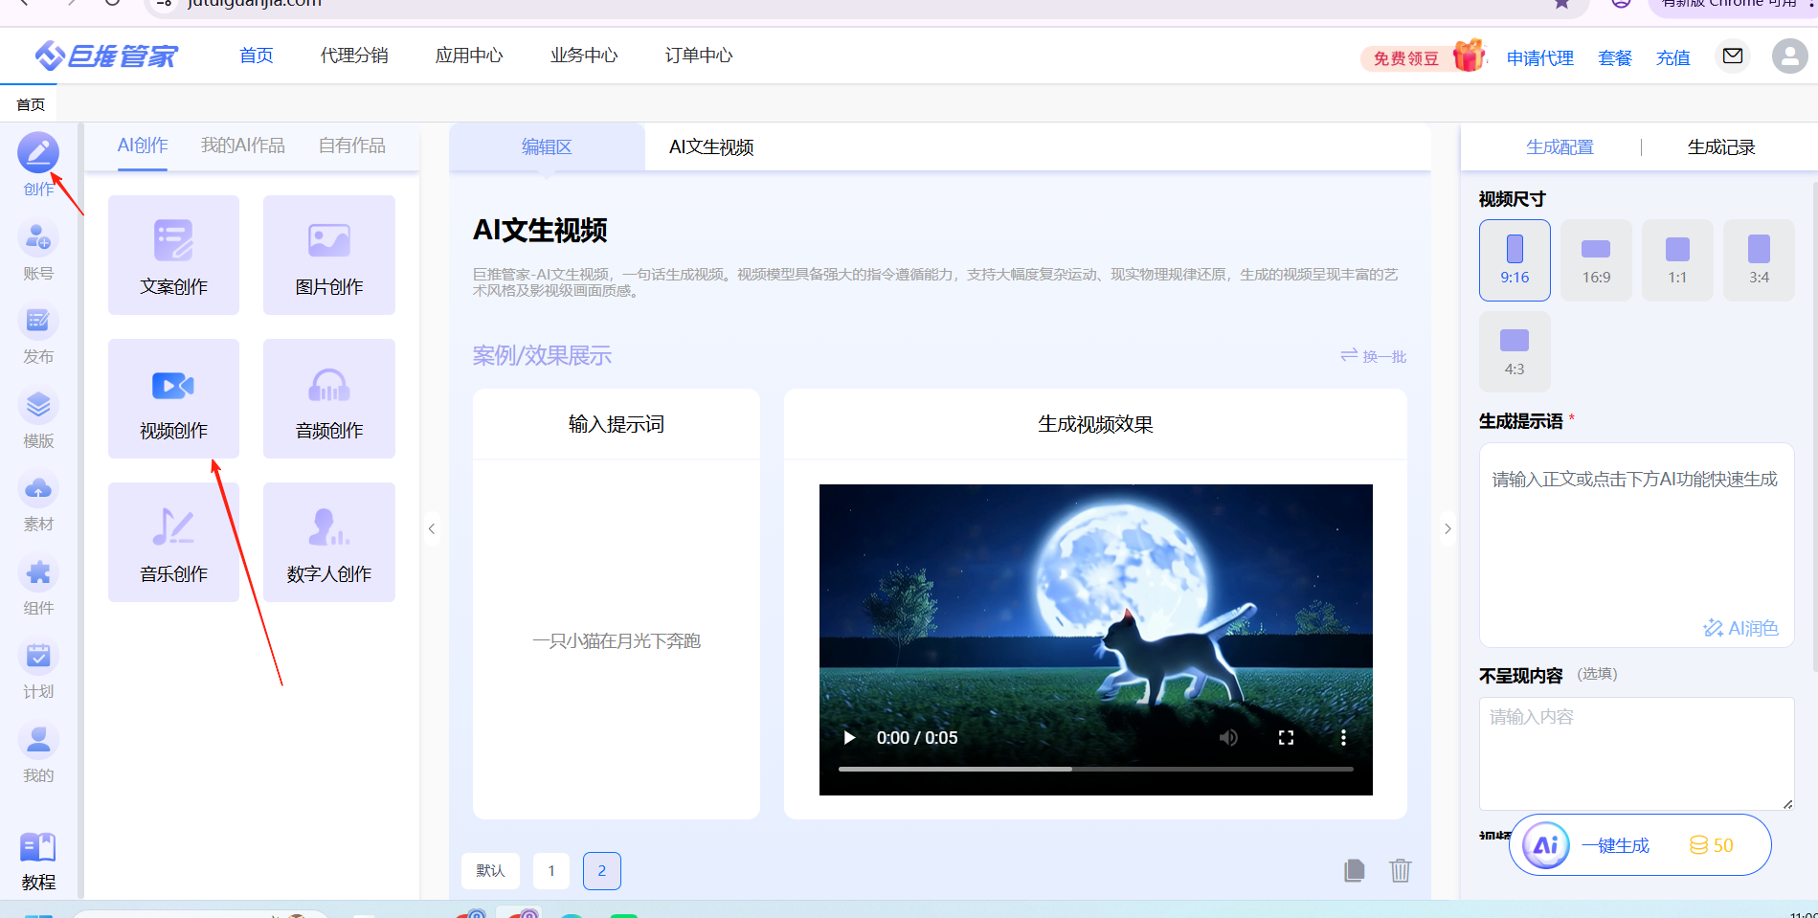Open the 模版 sidebar icon
Image resolution: width=1818 pixels, height=918 pixels.
pos(38,405)
